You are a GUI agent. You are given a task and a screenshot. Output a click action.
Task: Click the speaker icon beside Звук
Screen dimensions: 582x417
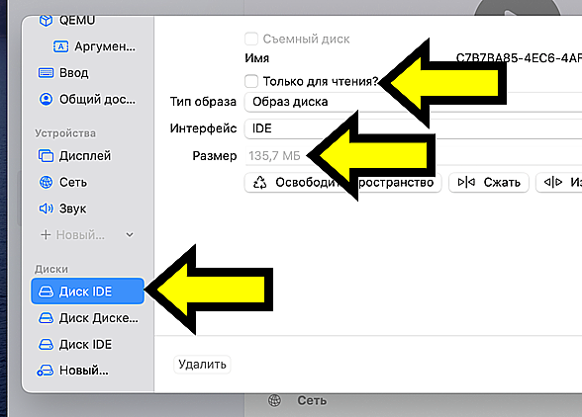tap(46, 208)
